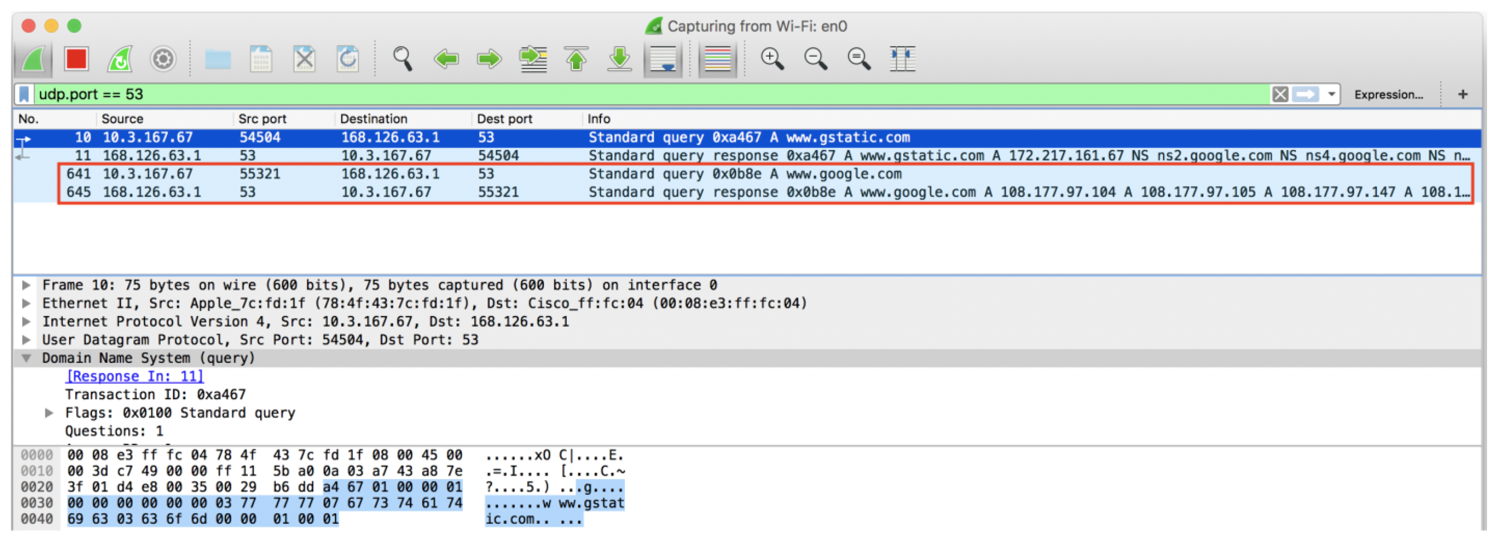Clear the display filter
Image resolution: width=1499 pixels, height=544 pixels.
pyautogui.click(x=1280, y=94)
